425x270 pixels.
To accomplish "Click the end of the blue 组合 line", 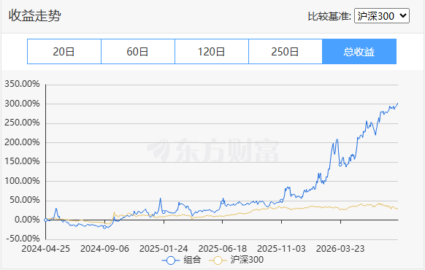I will click(x=397, y=104).
